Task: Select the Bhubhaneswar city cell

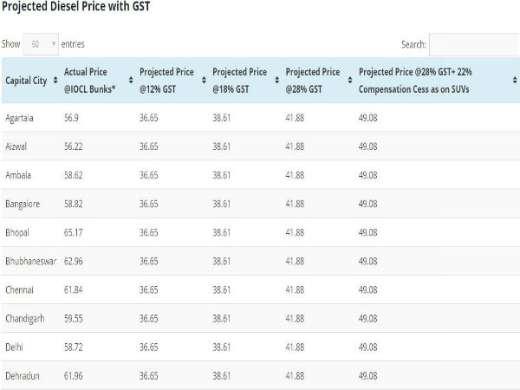Action: pos(29,261)
